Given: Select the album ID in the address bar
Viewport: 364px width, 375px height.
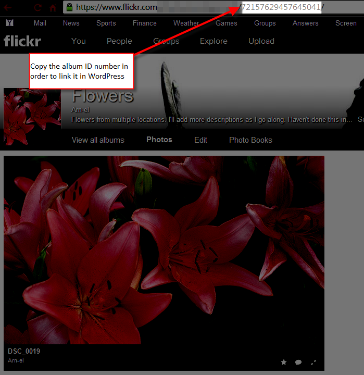Looking at the screenshot, I should (281, 7).
